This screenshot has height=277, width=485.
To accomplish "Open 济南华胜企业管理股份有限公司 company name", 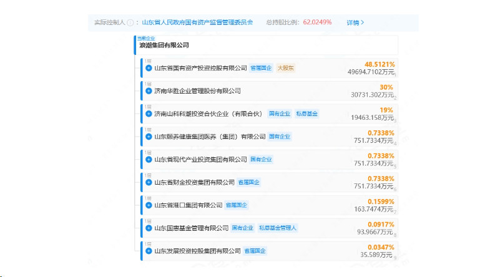I will click(x=197, y=91).
